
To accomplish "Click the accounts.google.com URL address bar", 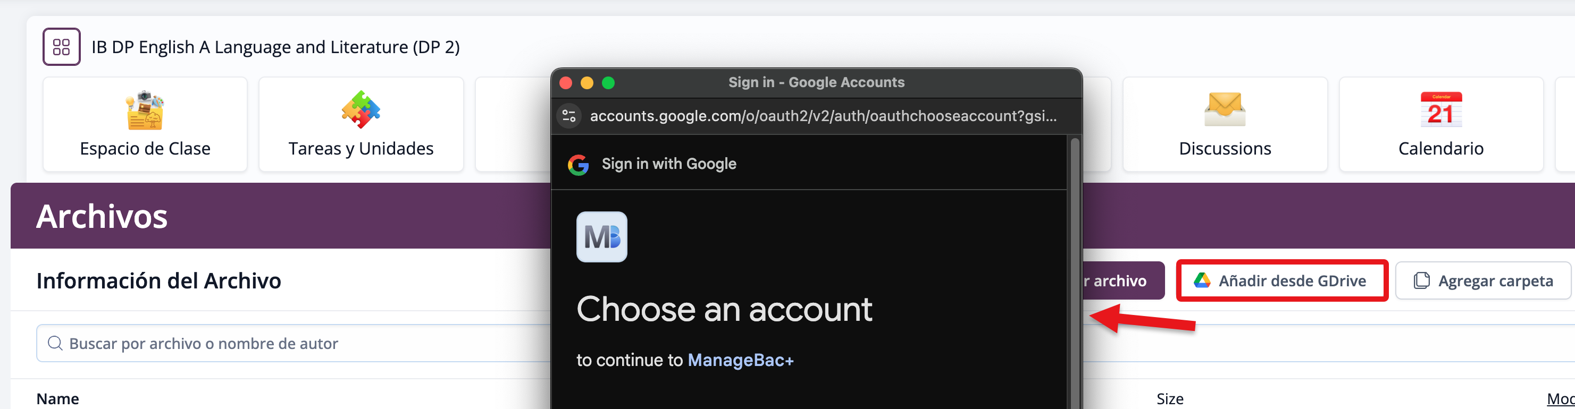I will coord(823,116).
